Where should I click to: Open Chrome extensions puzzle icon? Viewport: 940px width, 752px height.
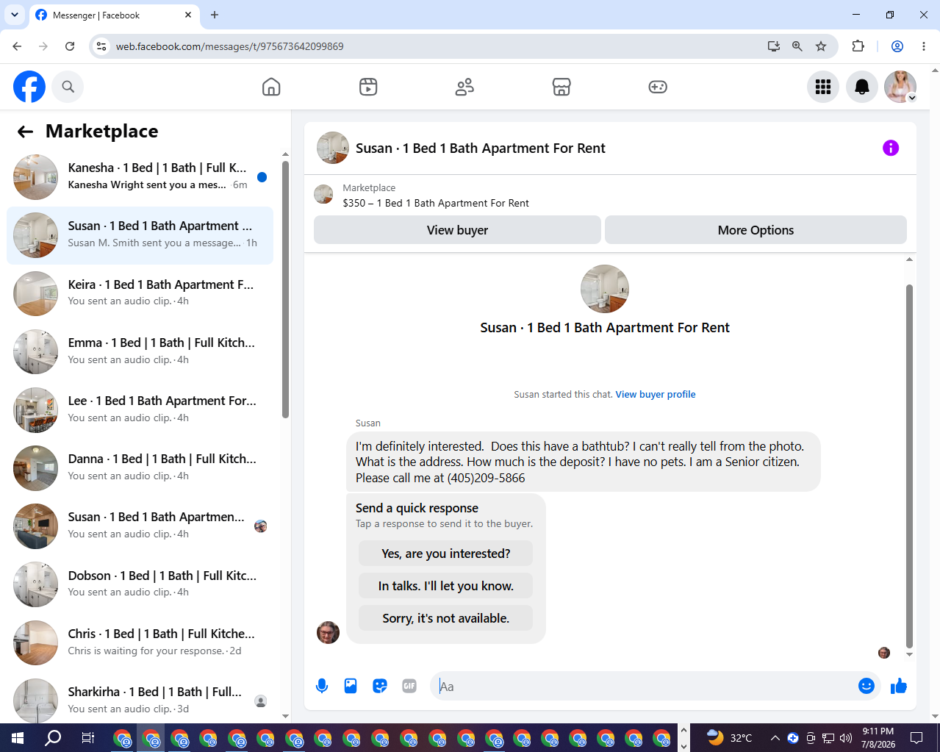(858, 46)
